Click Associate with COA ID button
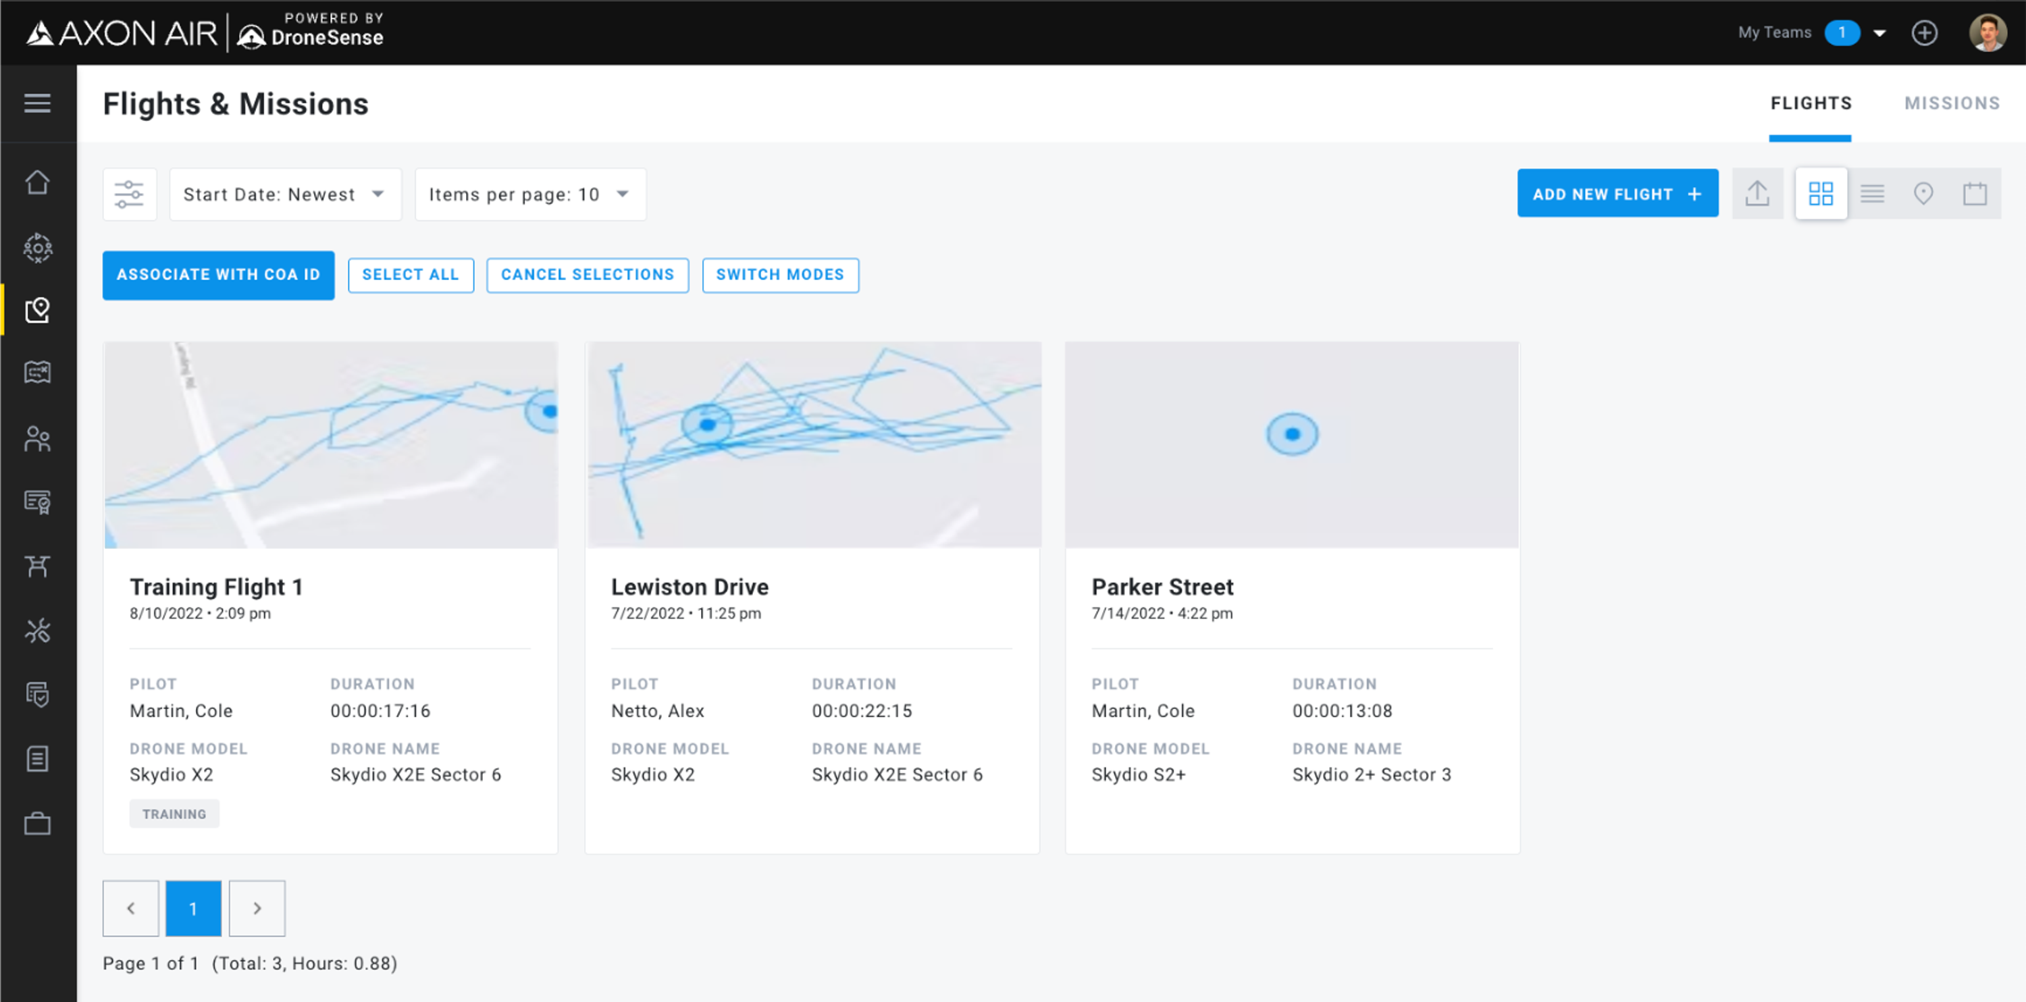 click(218, 275)
